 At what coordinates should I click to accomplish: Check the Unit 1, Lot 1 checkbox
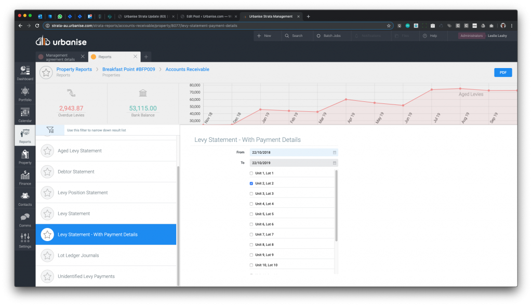(251, 173)
